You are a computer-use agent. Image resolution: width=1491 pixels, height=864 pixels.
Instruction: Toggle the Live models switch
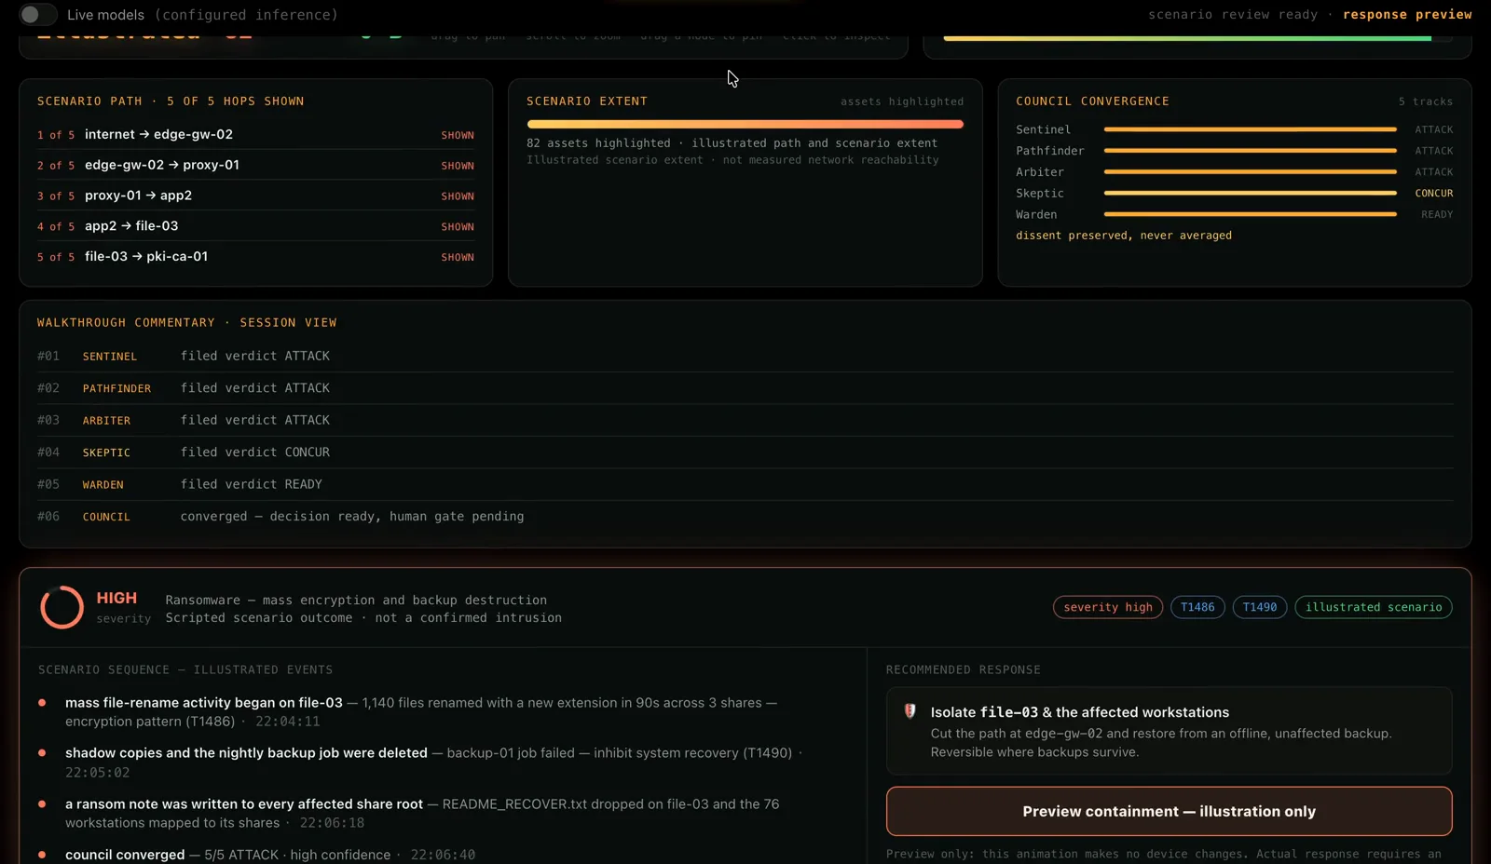[x=37, y=15]
